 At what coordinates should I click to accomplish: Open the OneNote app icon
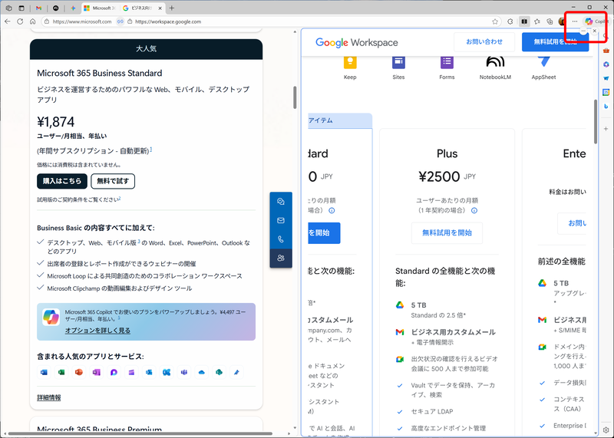[x=97, y=372]
